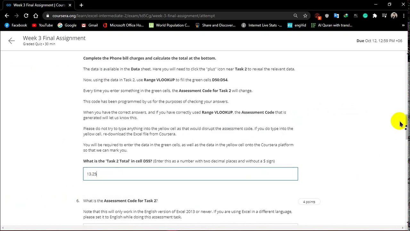Open the red extension with badge 9
Viewport: 410px width, 231px height.
[x=317, y=16]
